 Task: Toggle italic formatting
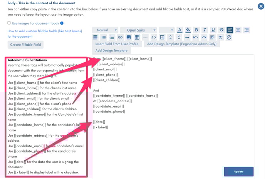pyautogui.click(x=205, y=30)
